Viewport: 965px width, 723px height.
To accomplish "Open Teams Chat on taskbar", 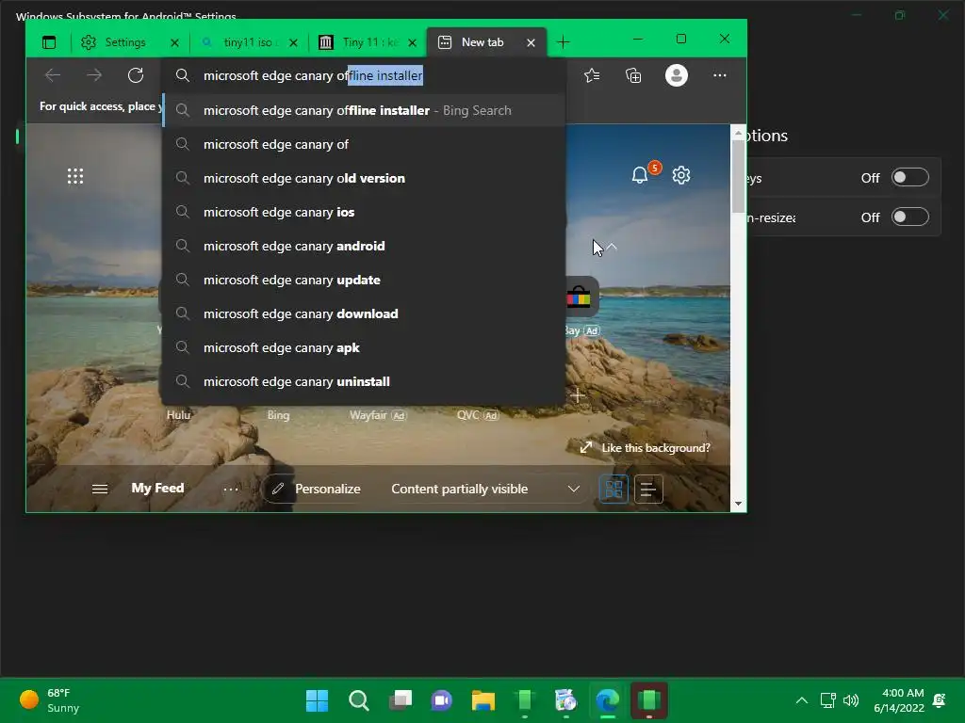I will [x=441, y=700].
